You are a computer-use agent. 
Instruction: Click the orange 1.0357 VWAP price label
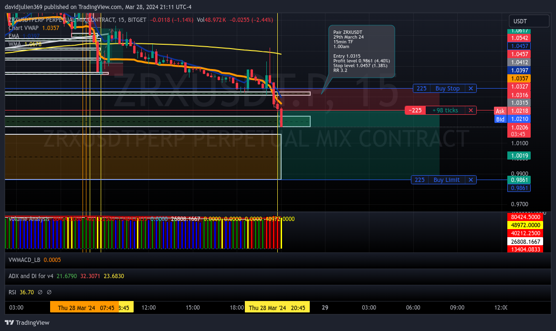coord(519,79)
